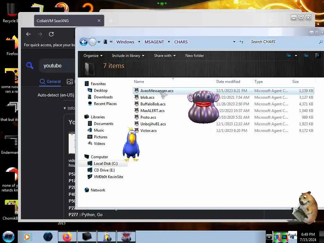This screenshot has width=324, height=243.
Task: Open a new tab in the browser
Action: coord(111,21)
